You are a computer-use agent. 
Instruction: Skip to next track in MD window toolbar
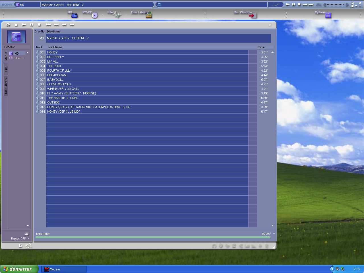click(x=56, y=25)
